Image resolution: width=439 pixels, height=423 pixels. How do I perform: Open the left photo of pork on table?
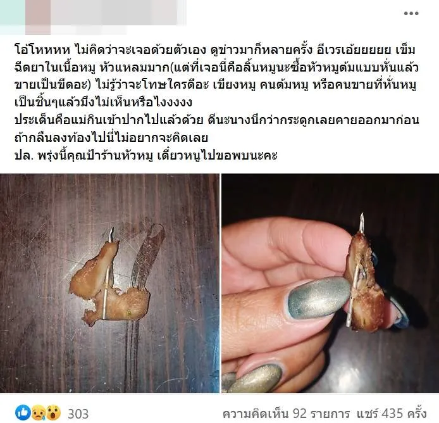[109, 283]
